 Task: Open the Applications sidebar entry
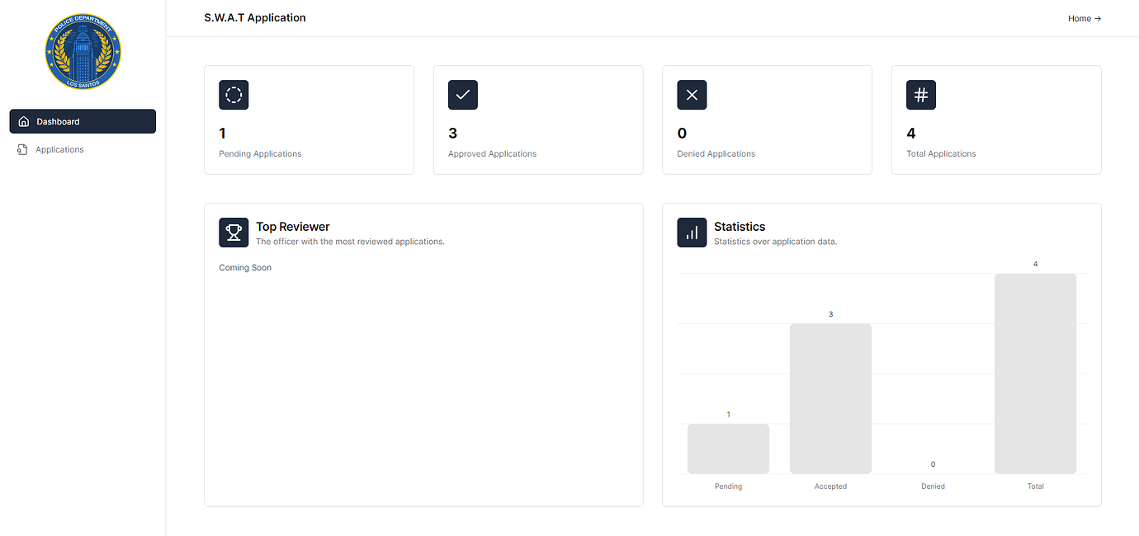pos(59,149)
